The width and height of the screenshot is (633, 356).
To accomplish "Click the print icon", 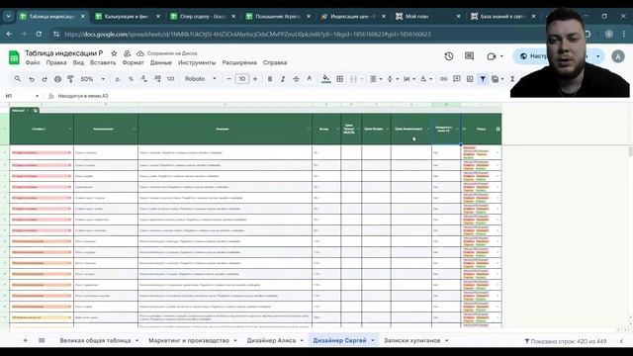I will (x=57, y=79).
